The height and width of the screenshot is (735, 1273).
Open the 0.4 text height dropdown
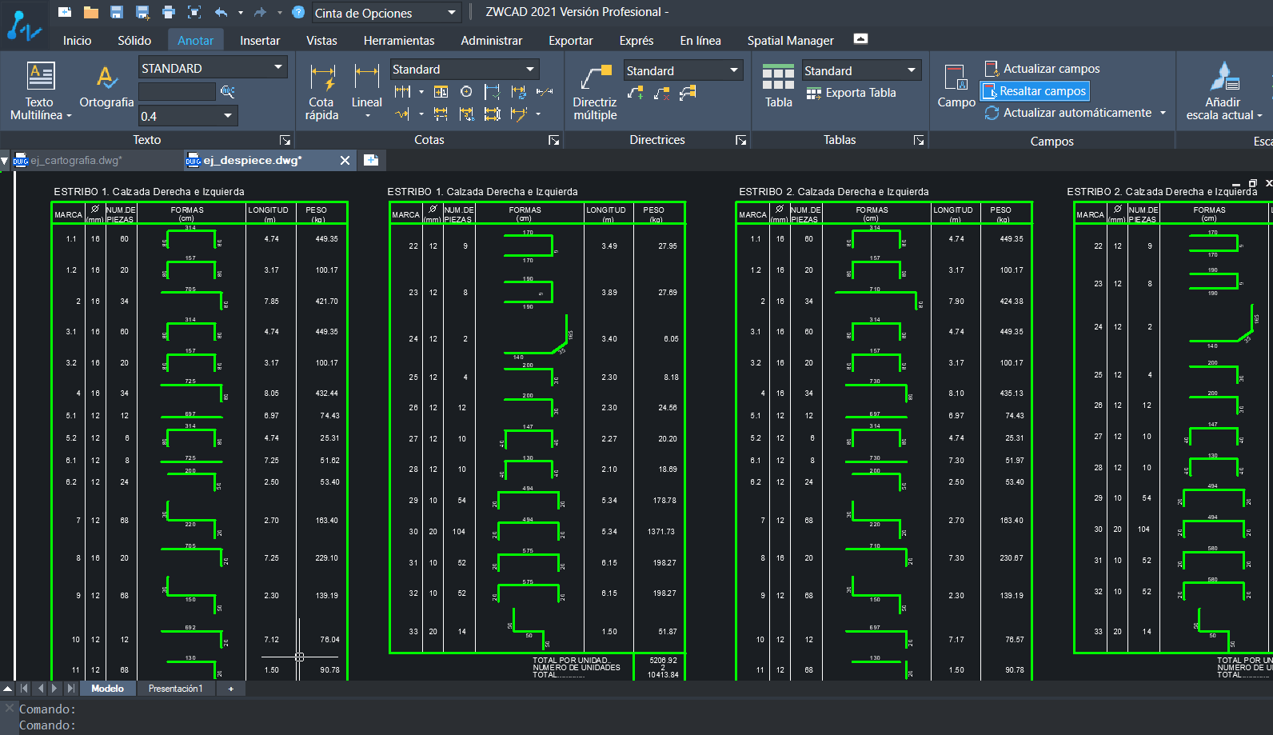click(228, 116)
